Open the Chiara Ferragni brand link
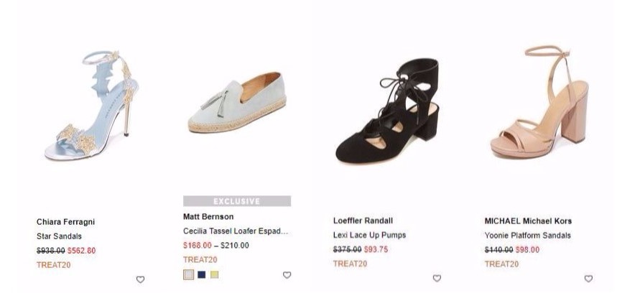 coord(65,222)
